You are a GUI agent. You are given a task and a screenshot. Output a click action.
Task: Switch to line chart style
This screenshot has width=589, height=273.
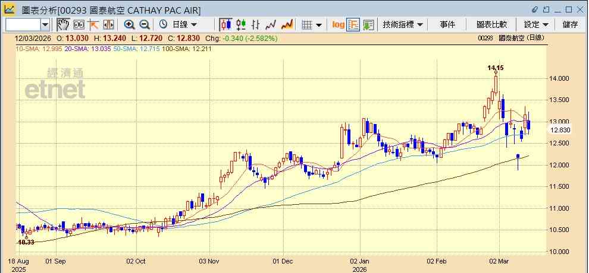coord(271,25)
